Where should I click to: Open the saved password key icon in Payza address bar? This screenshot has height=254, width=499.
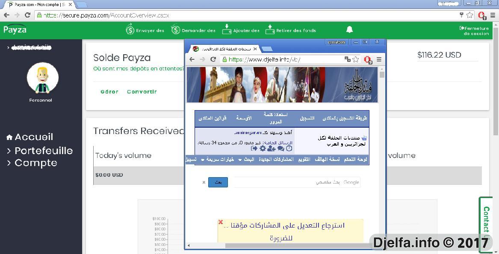(461, 15)
